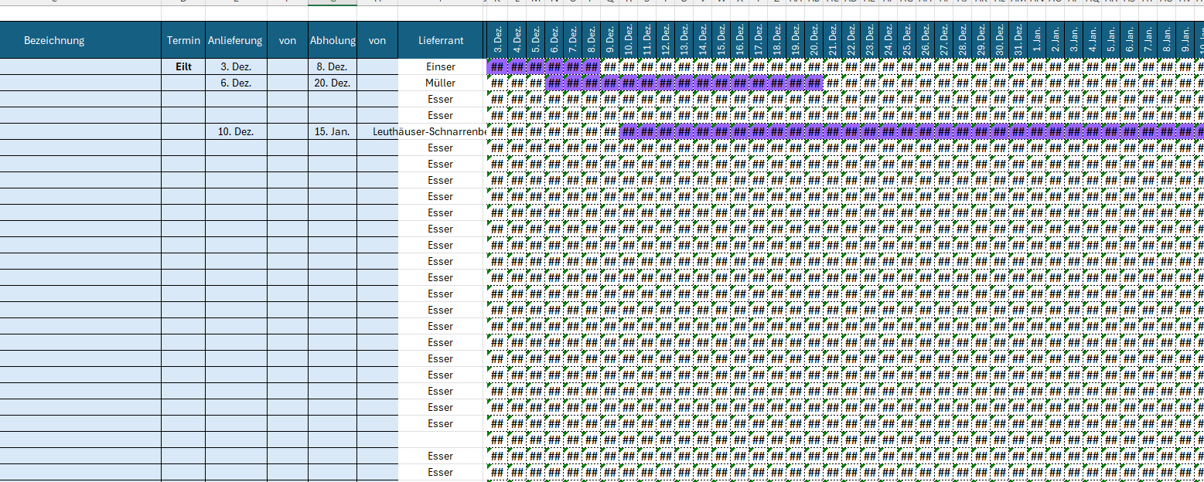Click the 1. Jan. date column header

tap(1036, 40)
